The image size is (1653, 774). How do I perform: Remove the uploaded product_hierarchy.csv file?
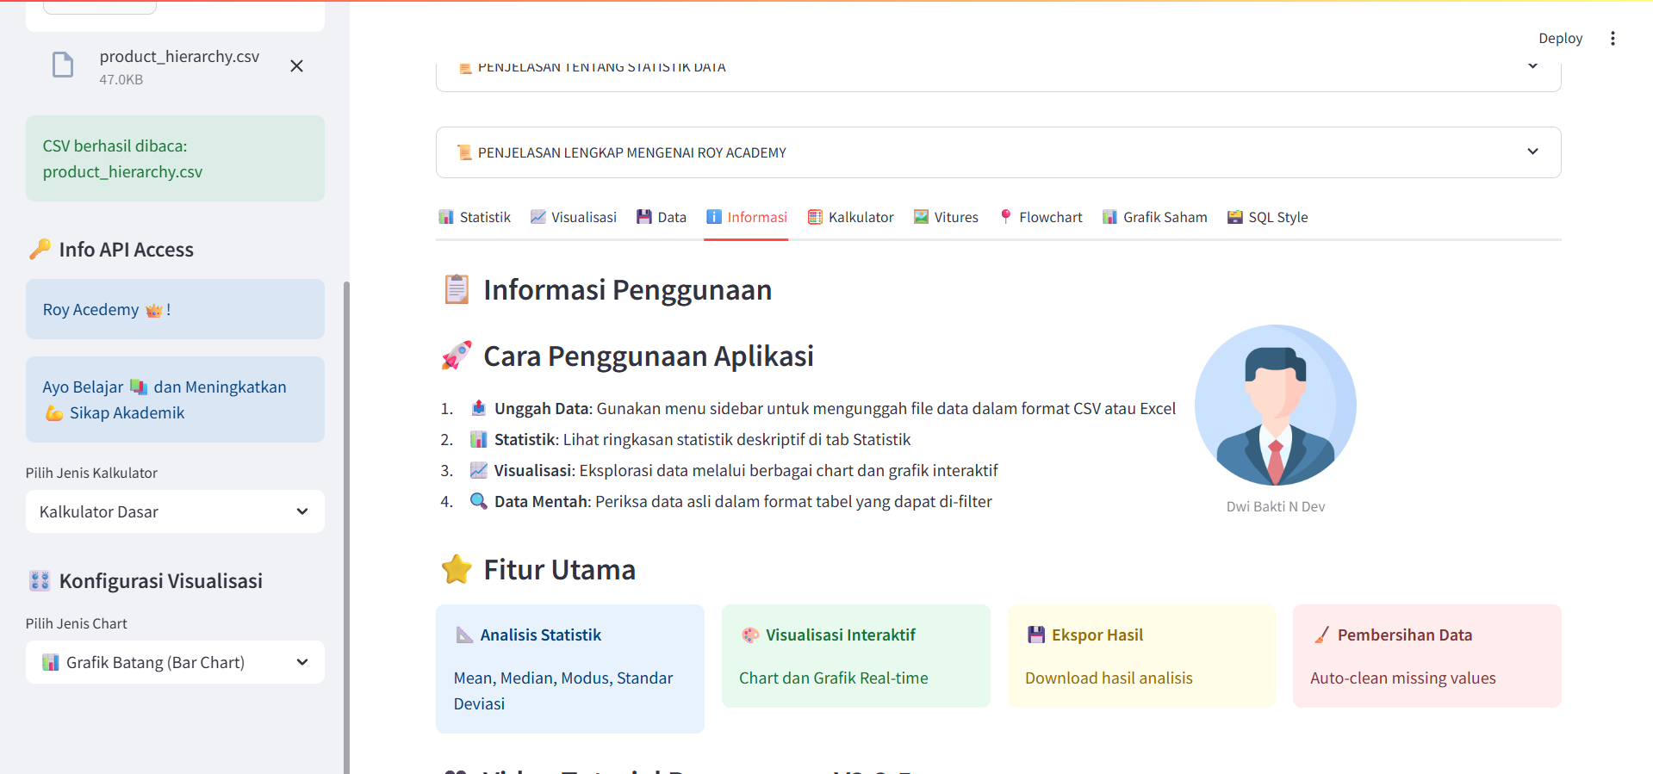(296, 66)
